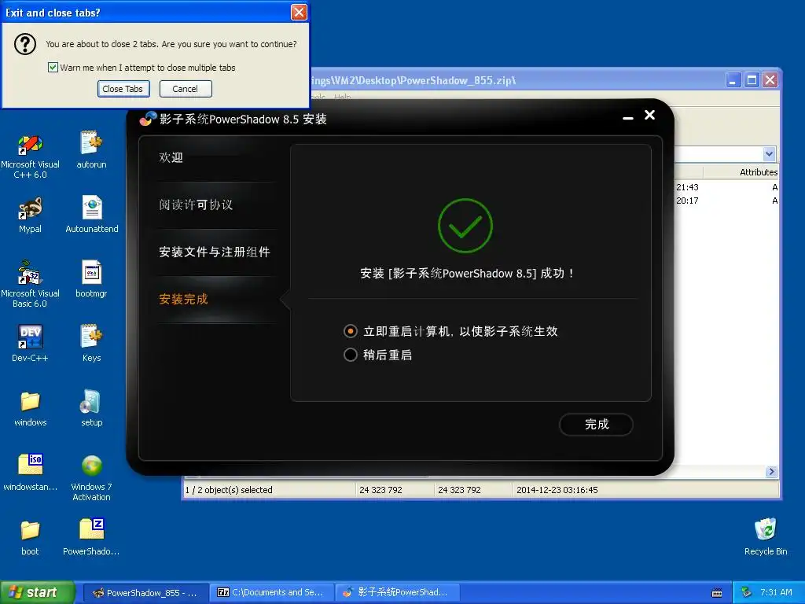Toggle 'Warn me when I attempt' checkbox
The image size is (805, 604).
[53, 68]
